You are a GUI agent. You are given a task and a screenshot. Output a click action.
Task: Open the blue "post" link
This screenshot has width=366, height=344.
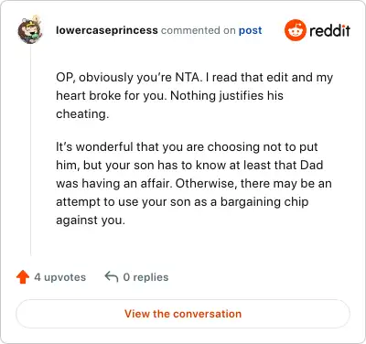[250, 30]
